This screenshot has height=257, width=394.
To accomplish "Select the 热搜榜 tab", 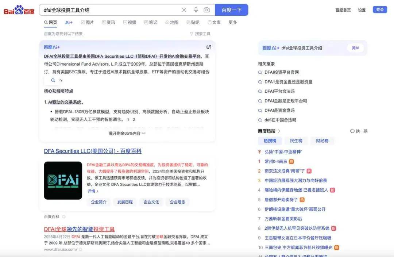I will click(270, 141).
